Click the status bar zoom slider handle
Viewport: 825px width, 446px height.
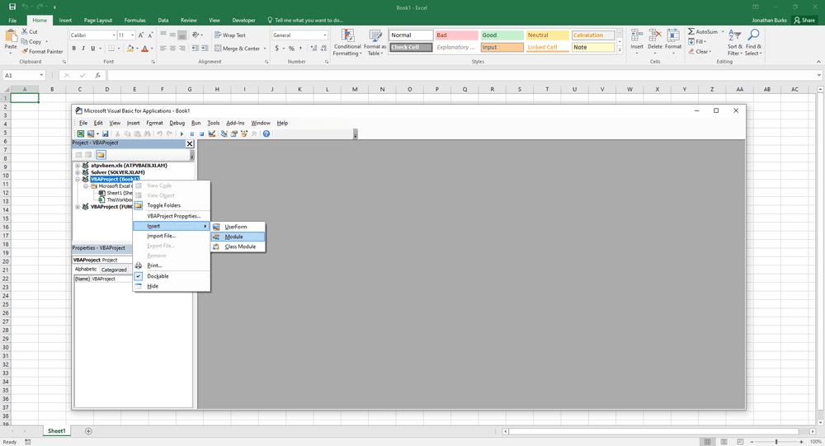(776, 442)
